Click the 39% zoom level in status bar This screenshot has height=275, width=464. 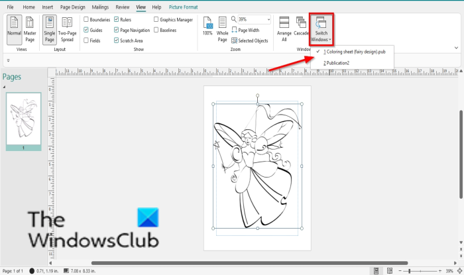point(449,271)
